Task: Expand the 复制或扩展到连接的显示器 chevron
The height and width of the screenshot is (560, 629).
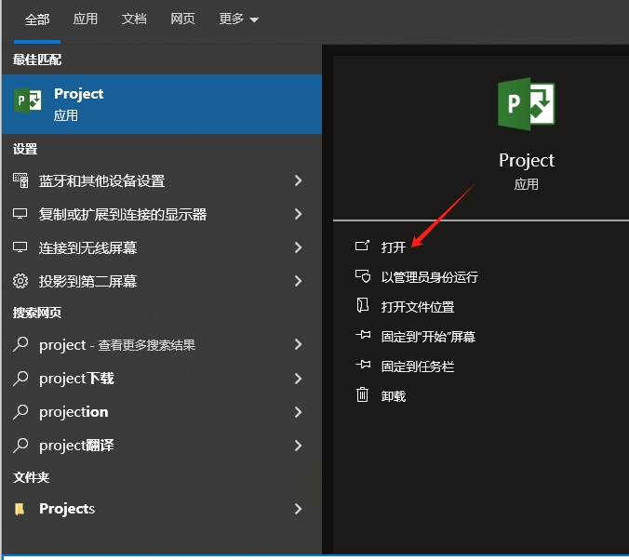Action: [x=298, y=214]
